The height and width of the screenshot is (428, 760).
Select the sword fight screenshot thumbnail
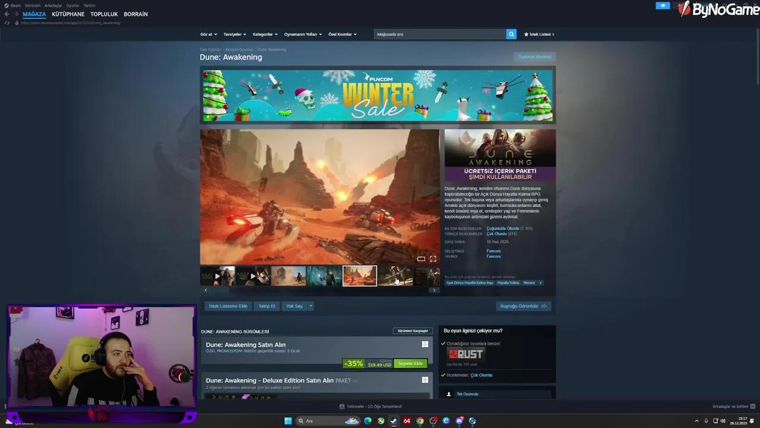point(395,276)
